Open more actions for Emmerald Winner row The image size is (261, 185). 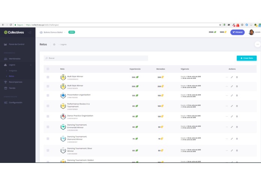(227, 127)
